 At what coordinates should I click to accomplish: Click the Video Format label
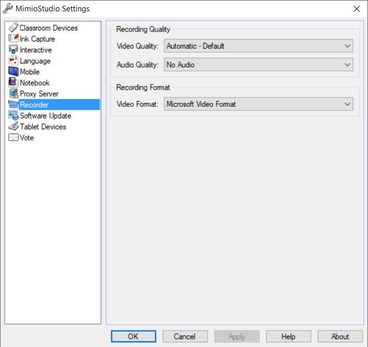[x=137, y=104]
